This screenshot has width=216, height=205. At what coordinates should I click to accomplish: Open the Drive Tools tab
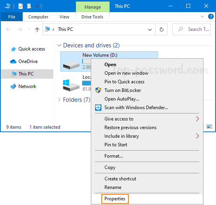(x=92, y=17)
